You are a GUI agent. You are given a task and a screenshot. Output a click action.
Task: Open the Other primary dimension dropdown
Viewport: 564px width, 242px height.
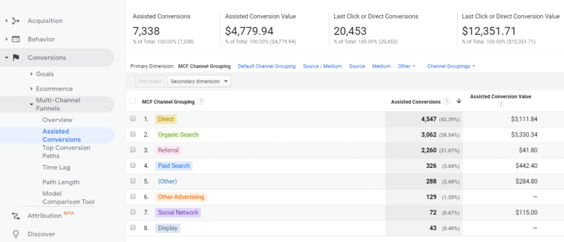(x=406, y=66)
